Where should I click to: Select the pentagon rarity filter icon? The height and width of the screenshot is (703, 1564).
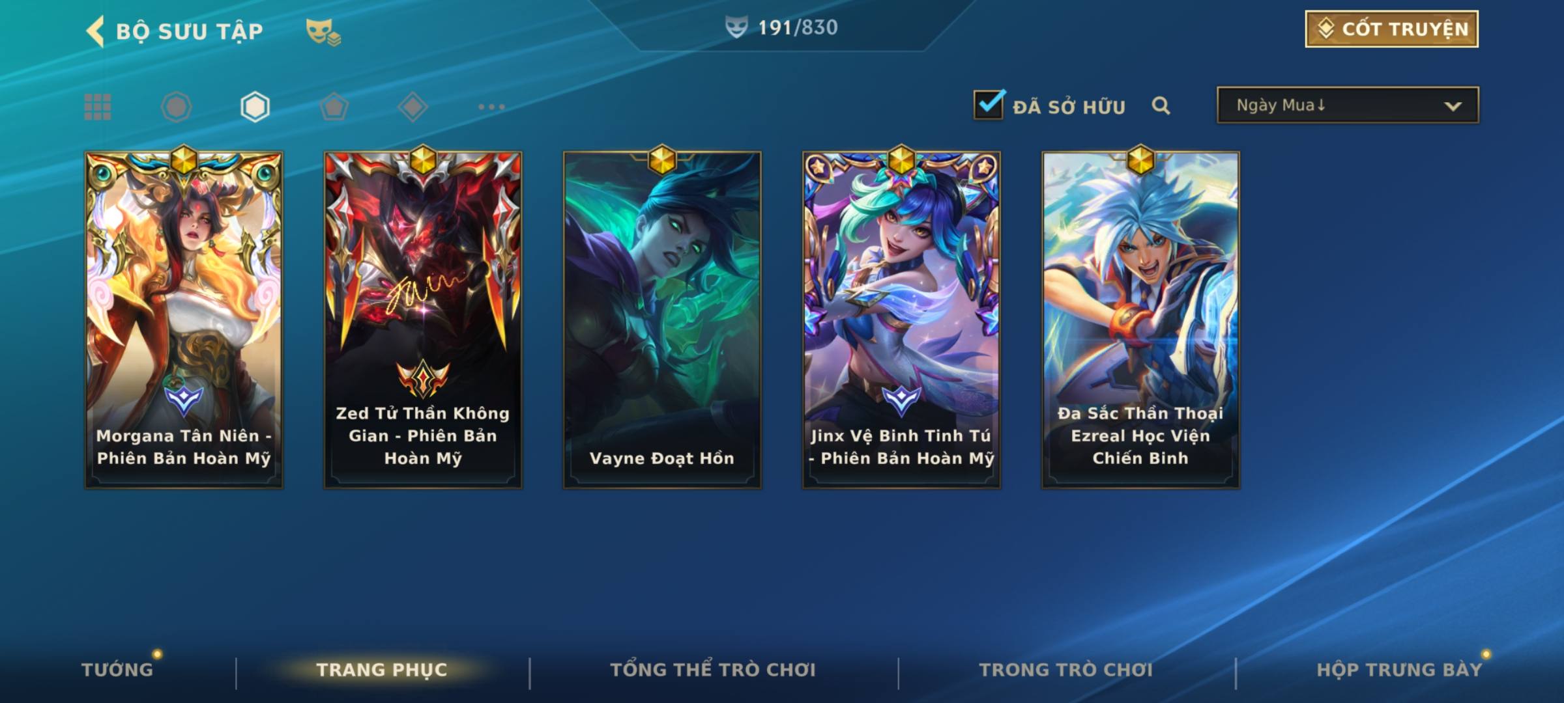334,107
